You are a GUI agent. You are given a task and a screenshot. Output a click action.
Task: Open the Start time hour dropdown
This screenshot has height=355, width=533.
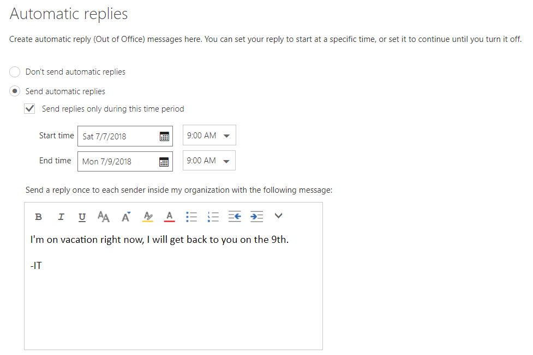tap(209, 136)
